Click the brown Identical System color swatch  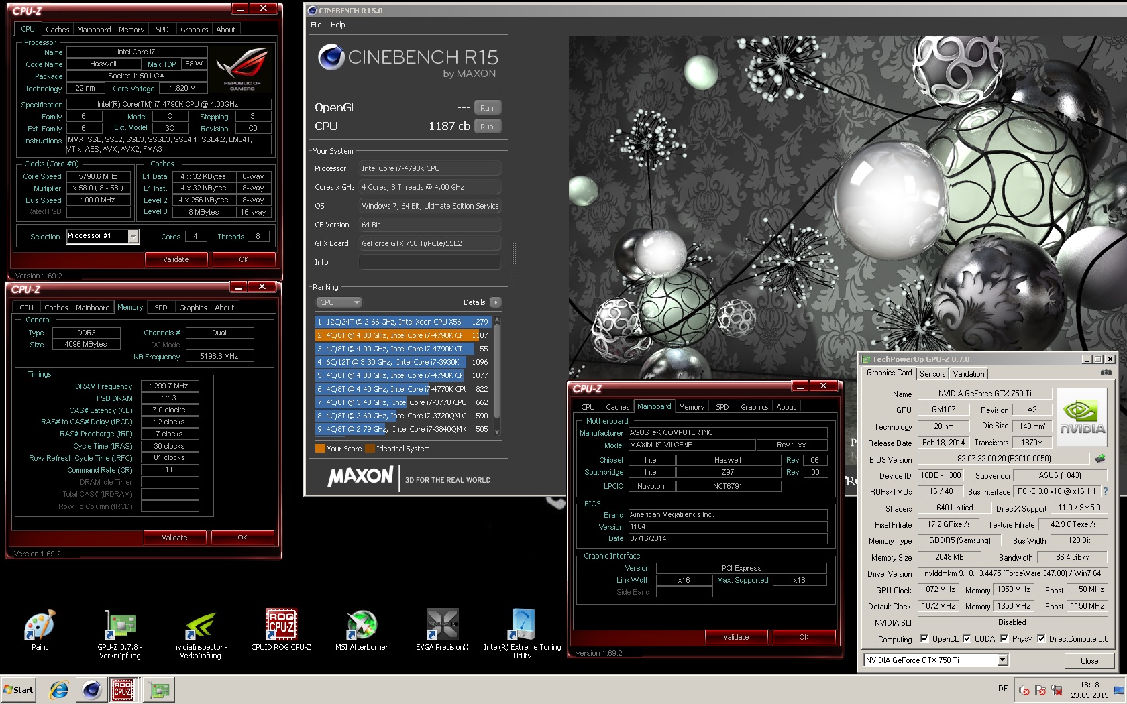(370, 449)
